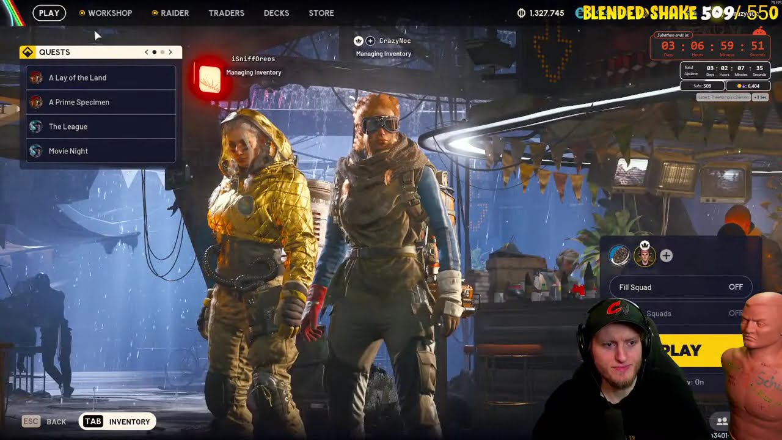
Task: Click the crowned squad leader avatar
Action: click(x=645, y=255)
